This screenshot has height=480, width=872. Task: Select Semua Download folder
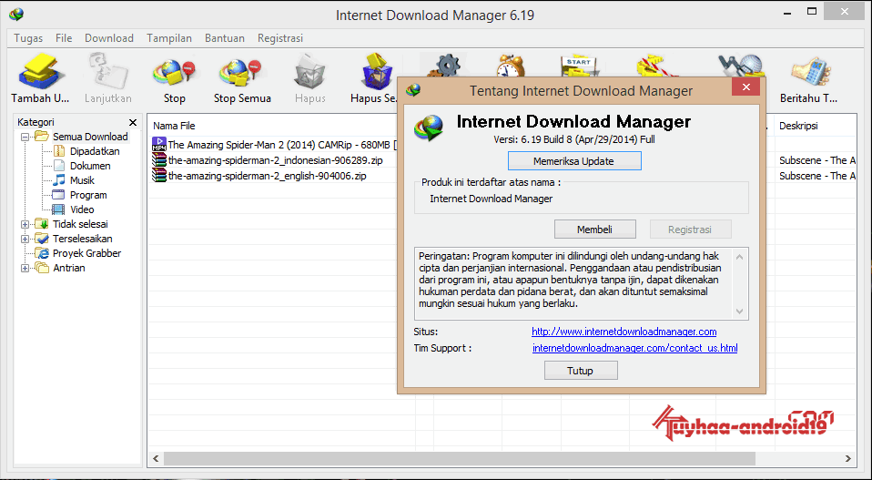click(90, 137)
